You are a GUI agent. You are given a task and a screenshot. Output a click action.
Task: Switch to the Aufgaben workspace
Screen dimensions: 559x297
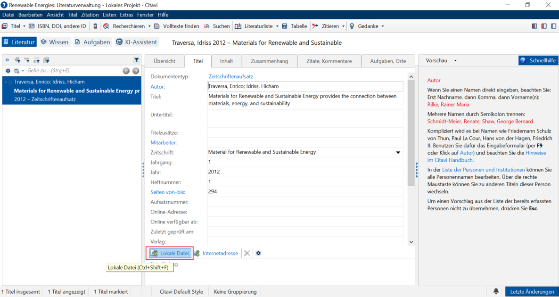pos(93,42)
